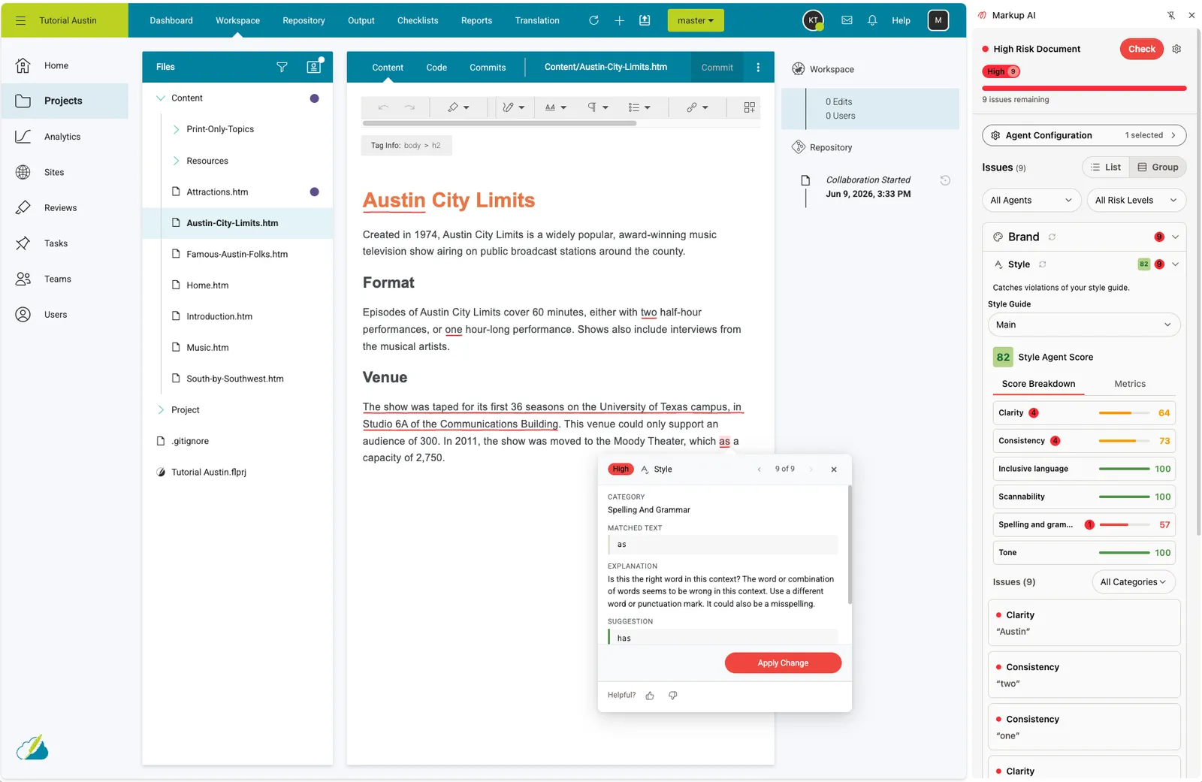
Task: Collapse the Brand section chevron
Action: pos(1176,237)
